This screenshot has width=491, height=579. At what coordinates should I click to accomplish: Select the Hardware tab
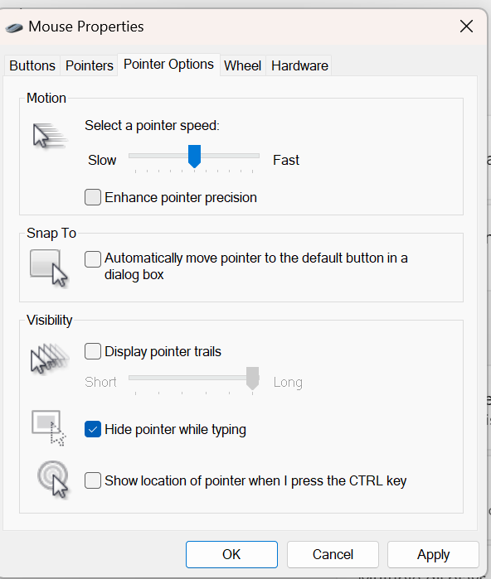(x=299, y=65)
